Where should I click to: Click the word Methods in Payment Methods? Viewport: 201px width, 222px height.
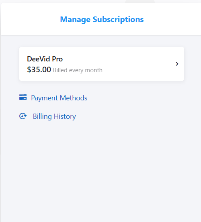(74, 98)
